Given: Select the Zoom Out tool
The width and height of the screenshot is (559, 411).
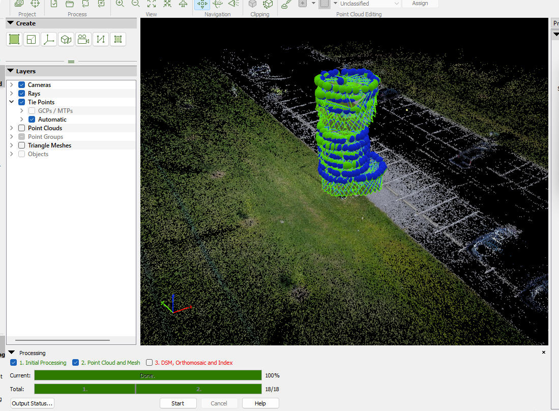Looking at the screenshot, I should (135, 4).
